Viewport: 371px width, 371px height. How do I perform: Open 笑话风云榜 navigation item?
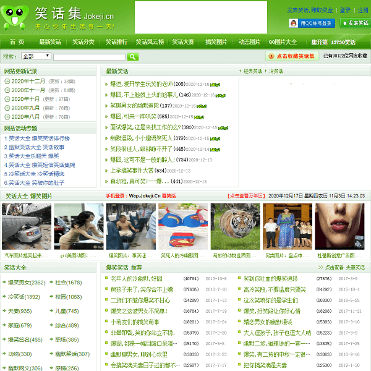point(150,42)
